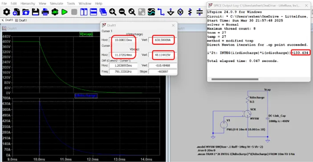Click the 1000µ ic=400V capacitor value
The width and height of the screenshot is (313, 162).
coord(279,121)
